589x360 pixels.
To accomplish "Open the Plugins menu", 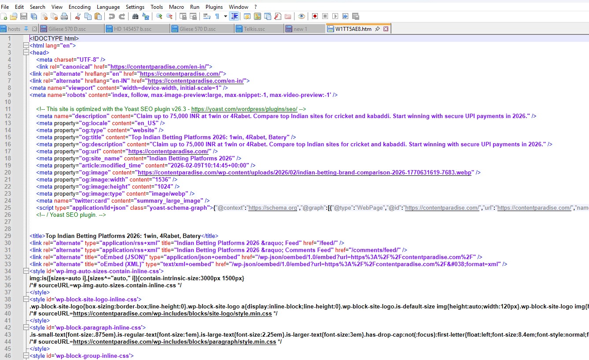I will point(214,7).
